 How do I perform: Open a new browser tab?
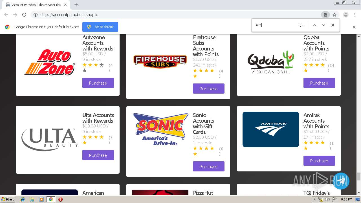coord(76,5)
